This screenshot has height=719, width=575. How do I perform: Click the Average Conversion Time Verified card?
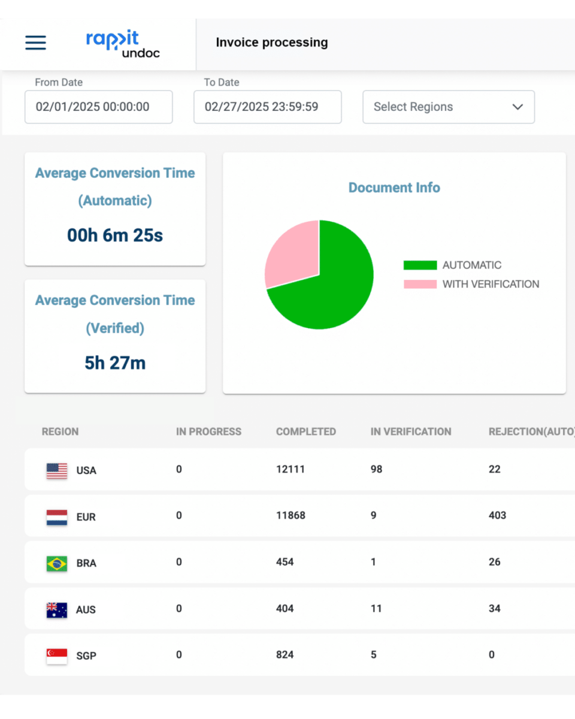[115, 336]
